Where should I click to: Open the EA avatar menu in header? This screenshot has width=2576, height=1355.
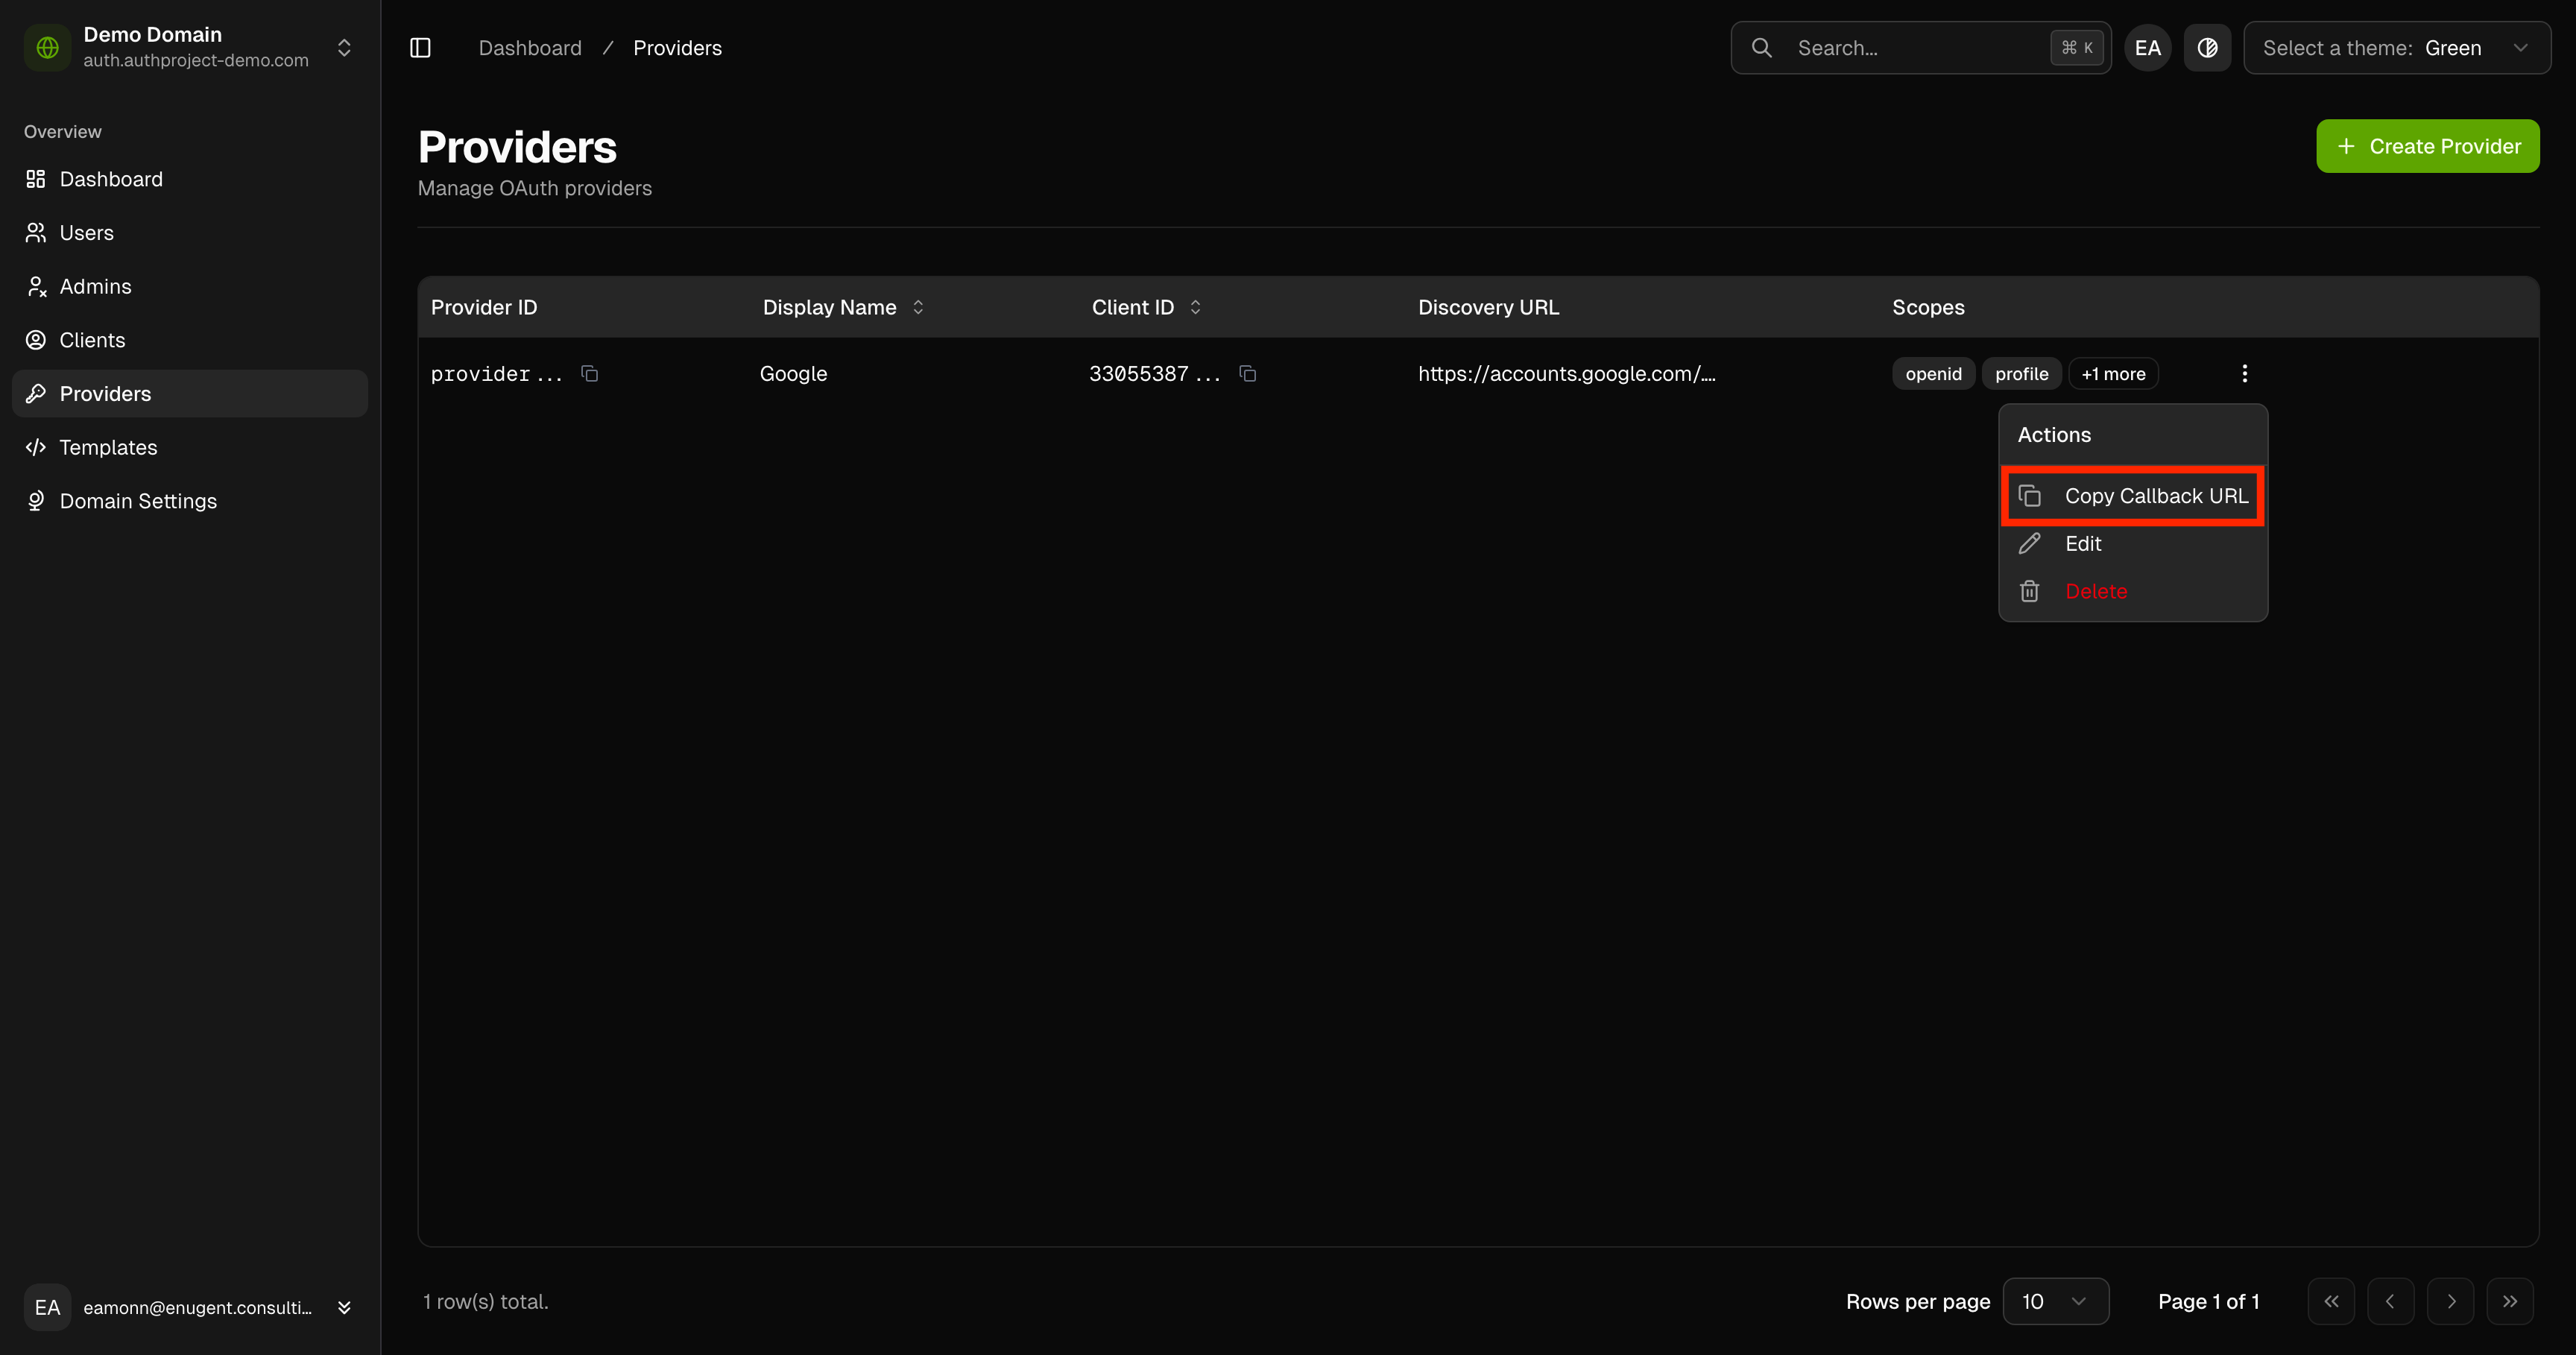pyautogui.click(x=2147, y=48)
